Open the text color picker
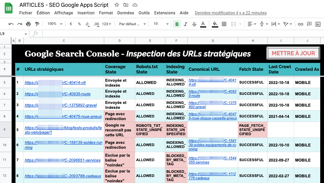Screen dimensions: 324x183 pyautogui.click(x=203, y=24)
